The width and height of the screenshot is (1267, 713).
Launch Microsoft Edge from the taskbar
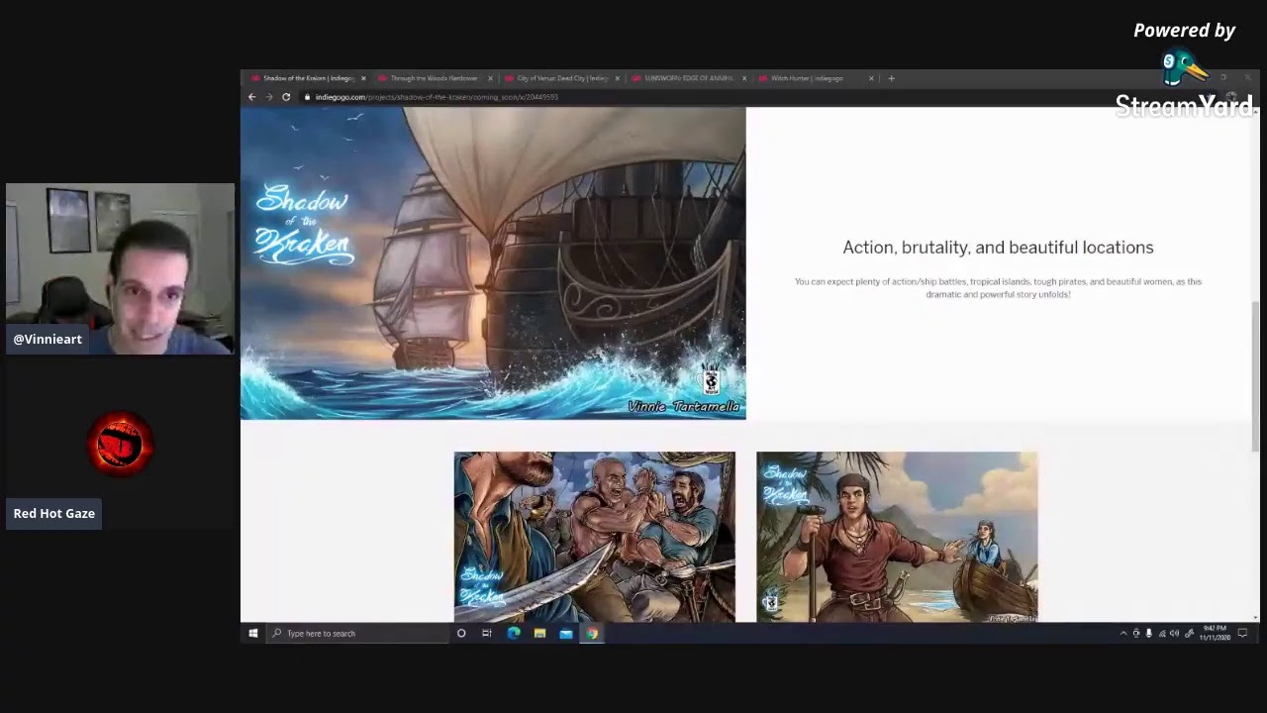pos(514,633)
